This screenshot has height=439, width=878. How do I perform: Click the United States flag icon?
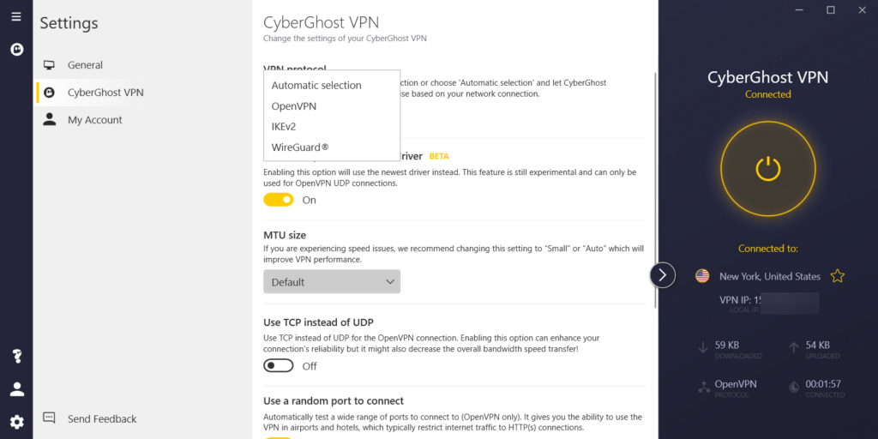[702, 276]
